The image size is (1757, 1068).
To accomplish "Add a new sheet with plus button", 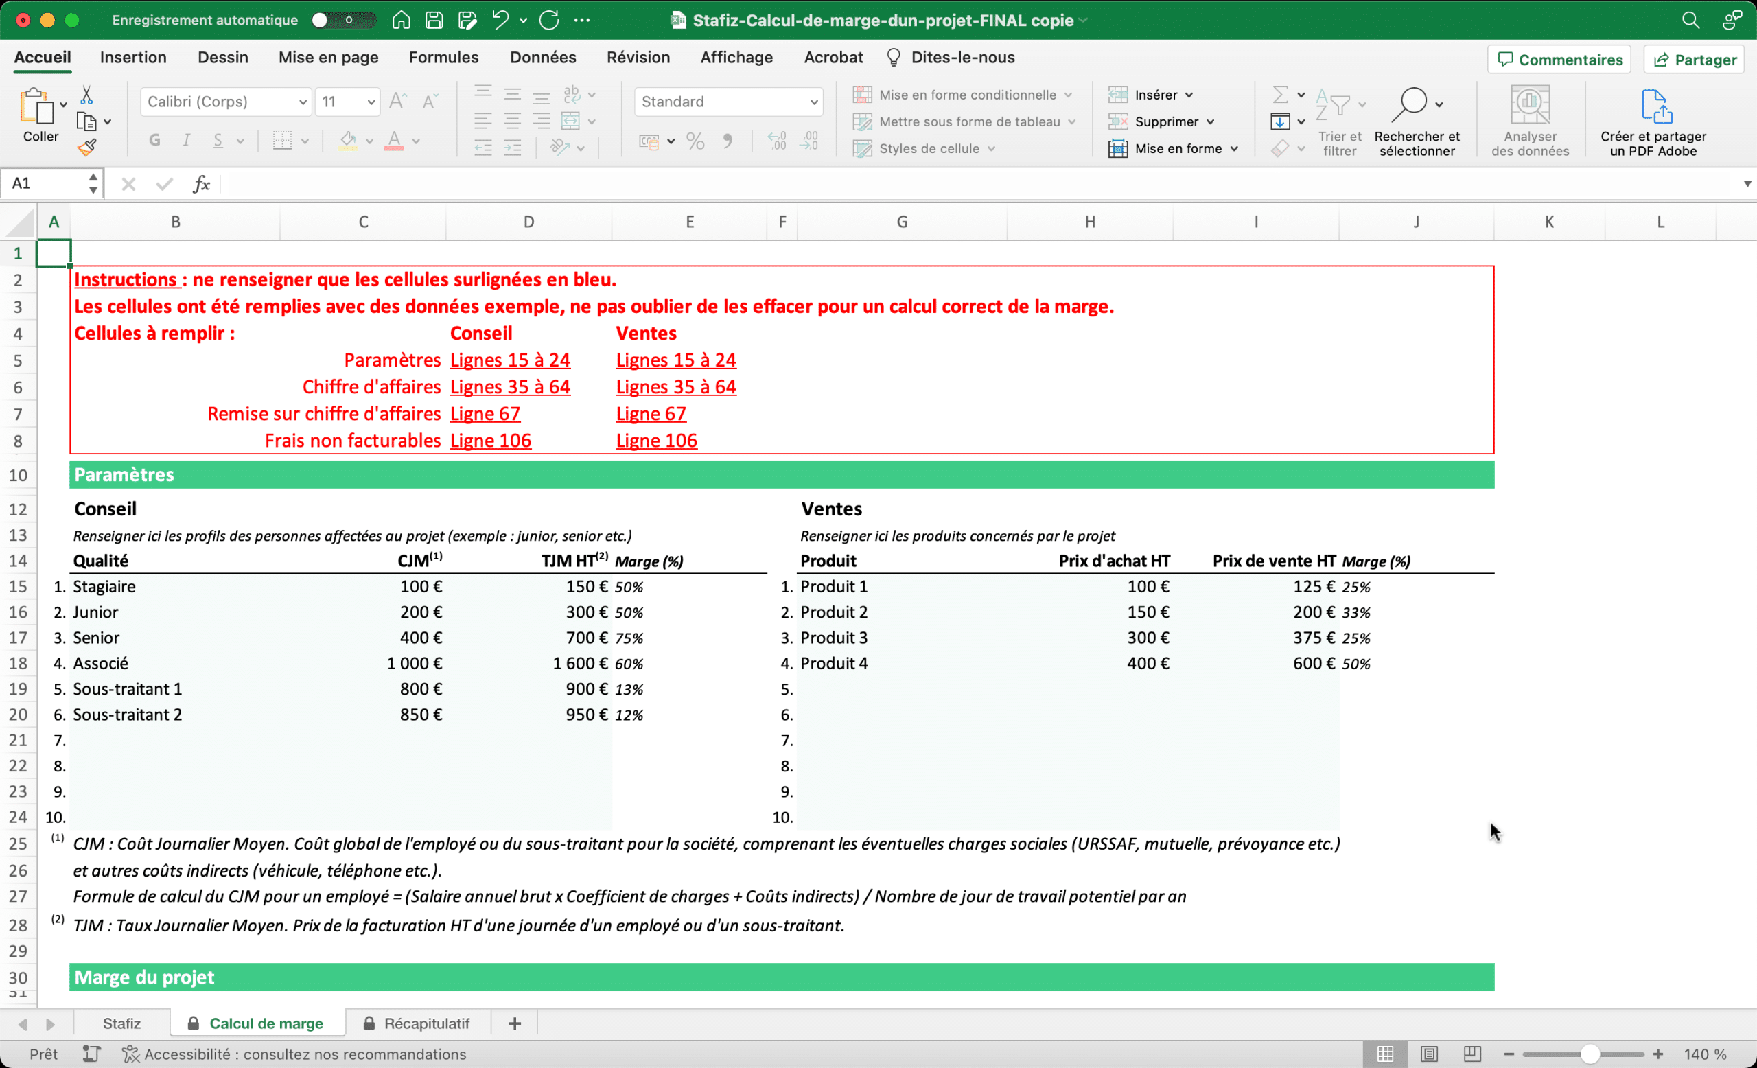I will 514,1023.
